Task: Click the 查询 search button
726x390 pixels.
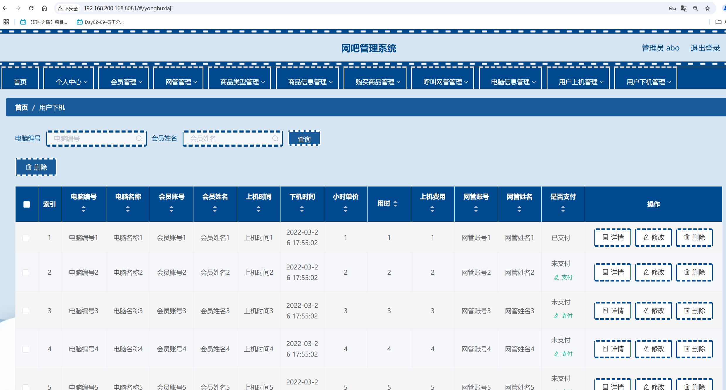Action: (304, 139)
